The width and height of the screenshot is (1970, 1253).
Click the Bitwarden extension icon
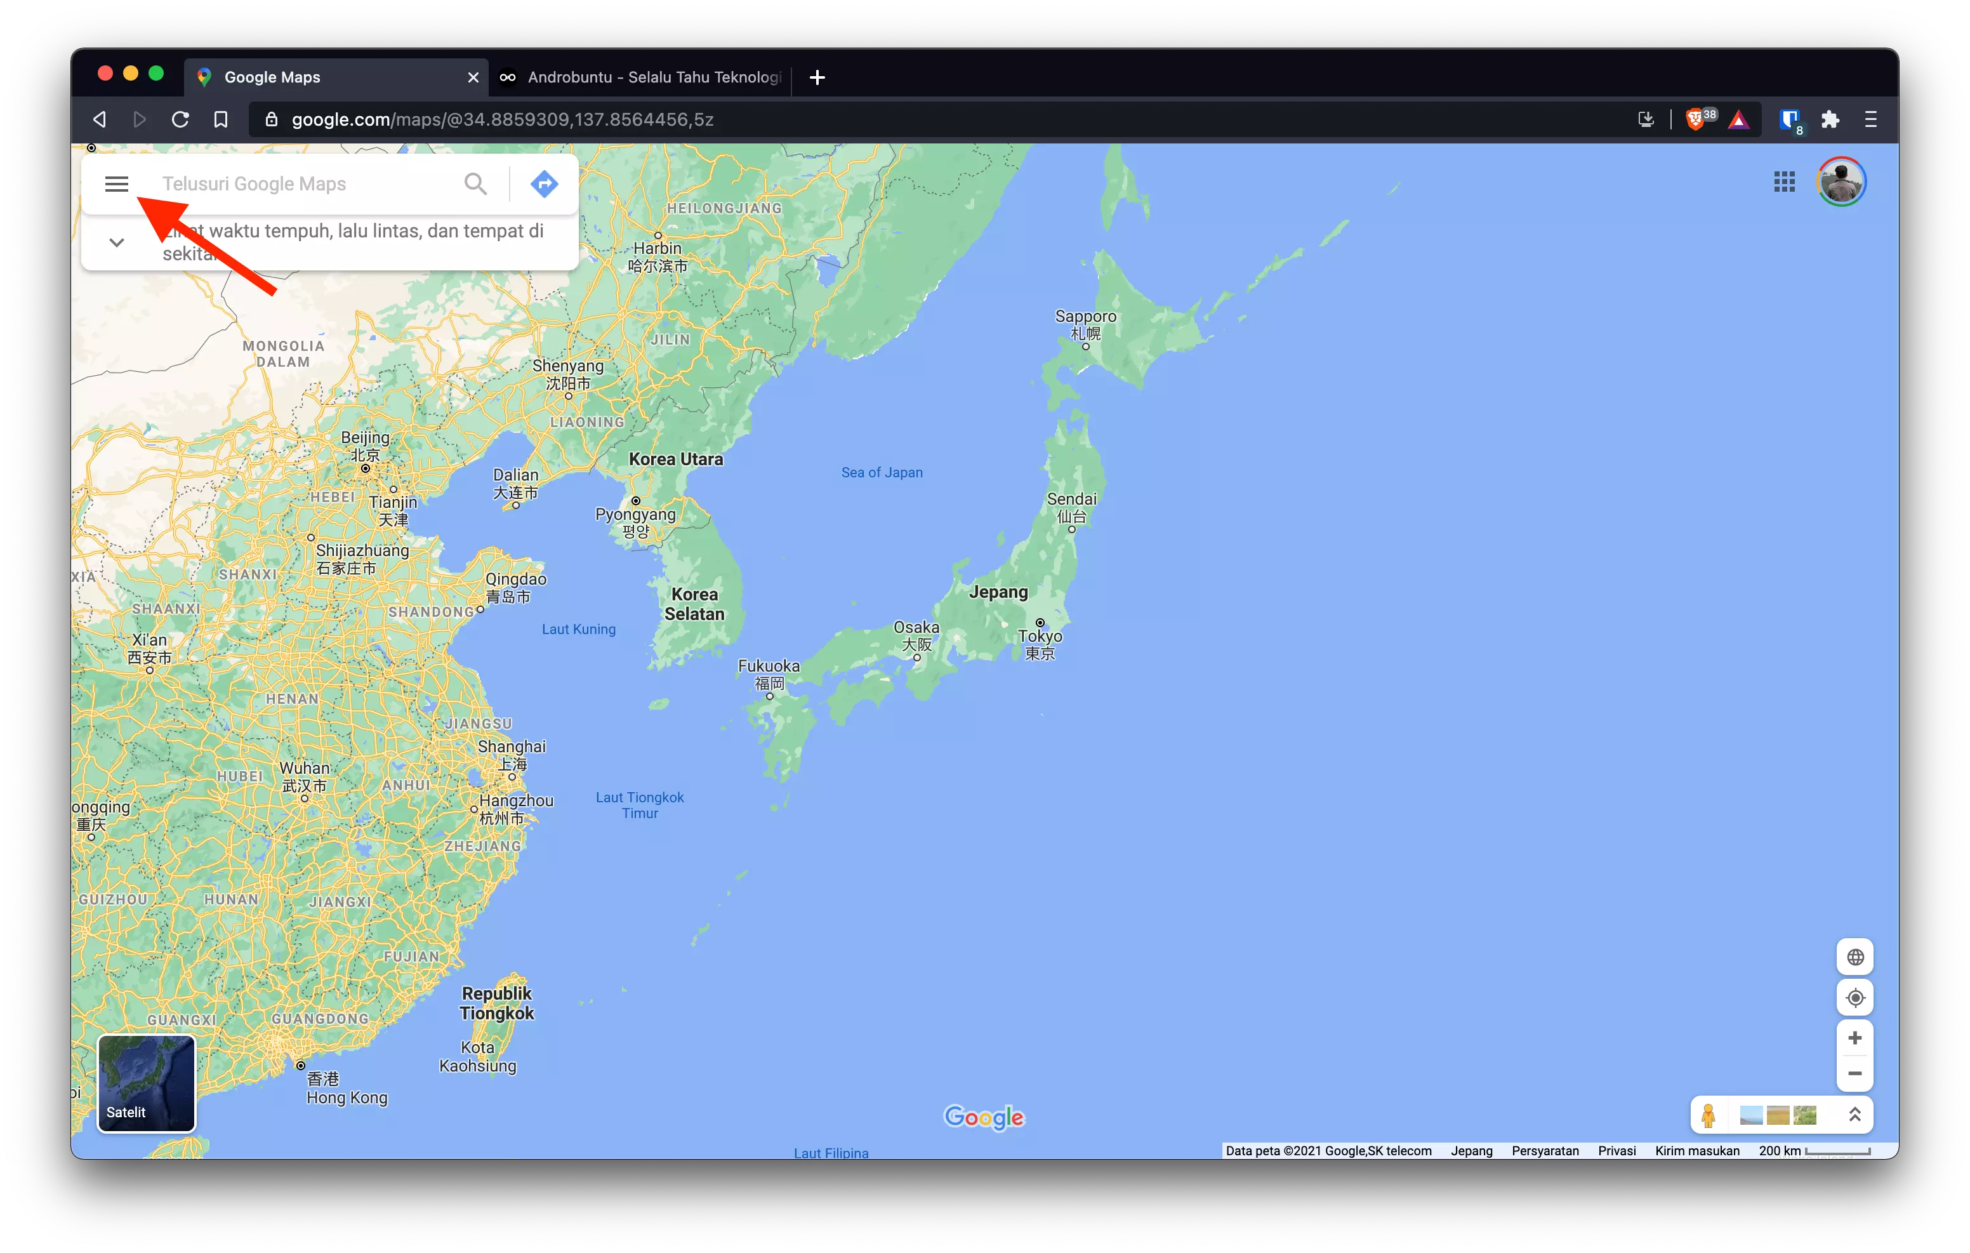(x=1789, y=119)
